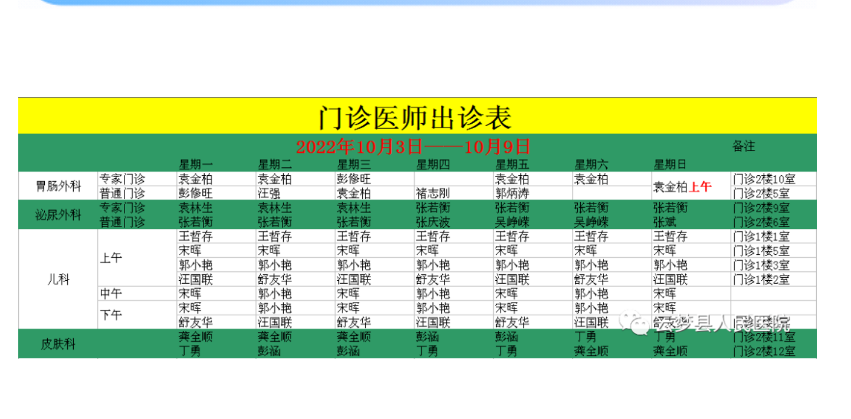The image size is (851, 419).
Task: Select room note 门诊2楼10室
Action: [x=764, y=179]
